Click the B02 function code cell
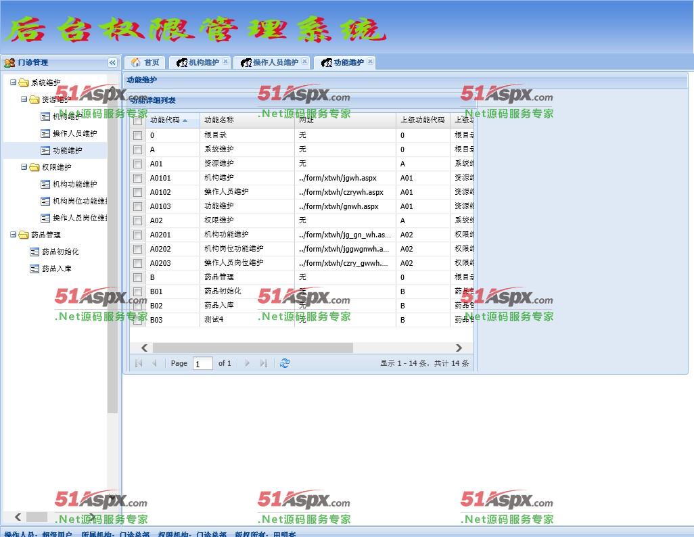This screenshot has width=694, height=537. pos(173,306)
